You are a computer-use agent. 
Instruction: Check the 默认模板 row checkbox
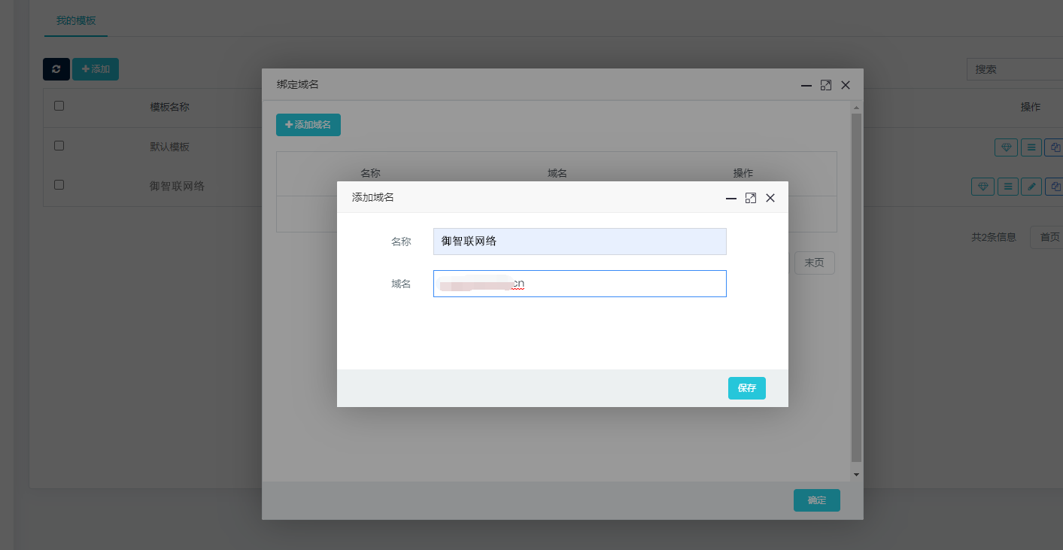point(59,146)
